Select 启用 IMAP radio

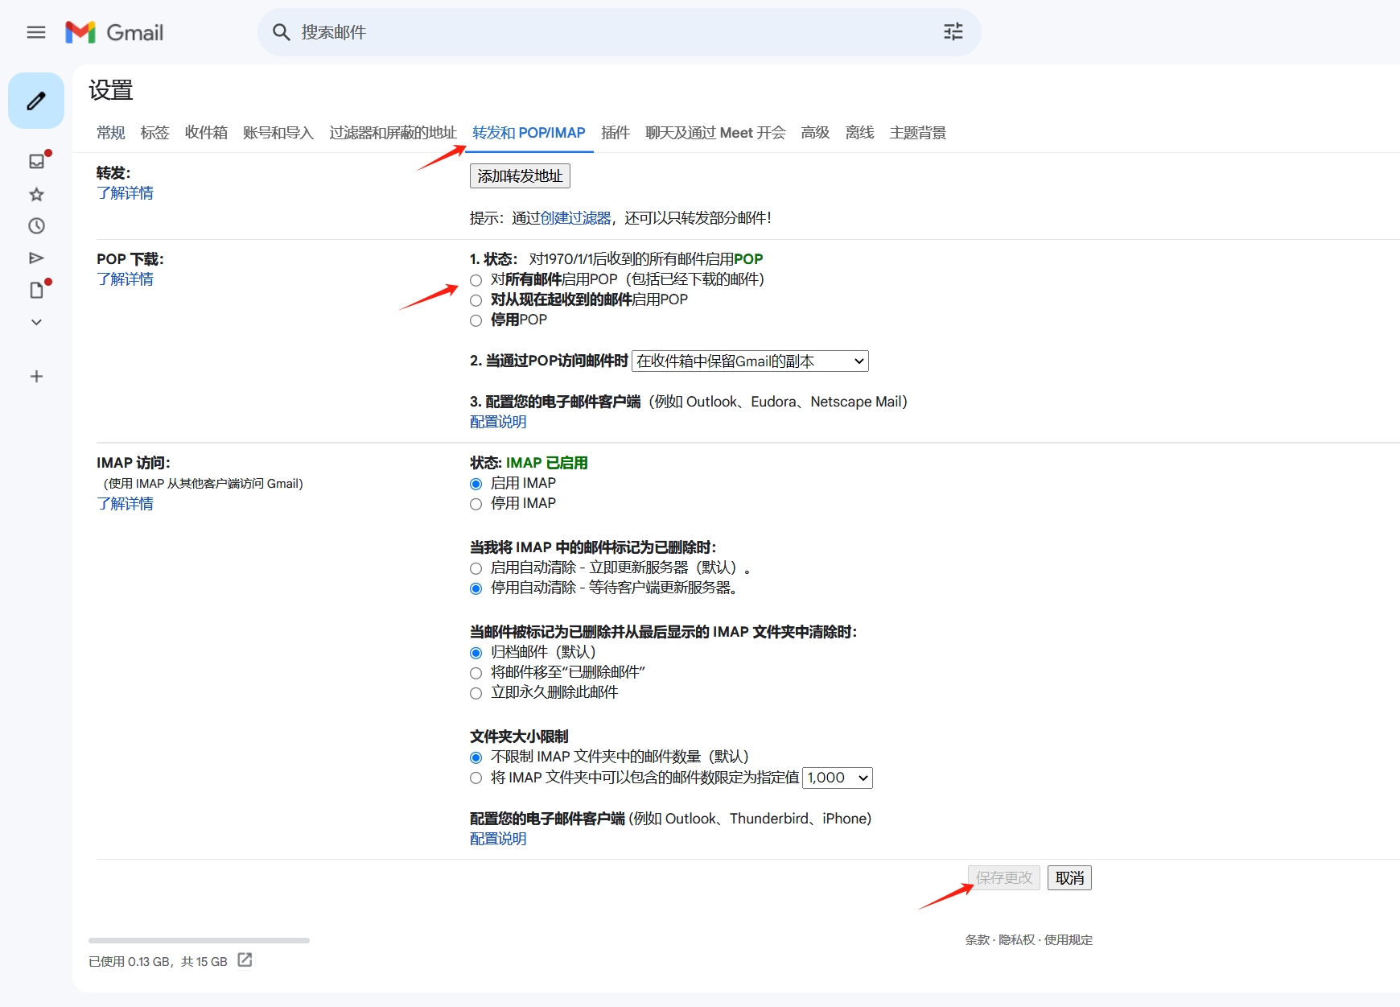pos(476,484)
